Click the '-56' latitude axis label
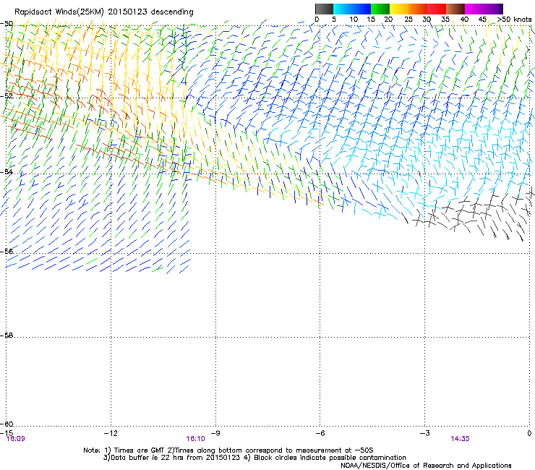535x470 pixels. pyautogui.click(x=7, y=252)
